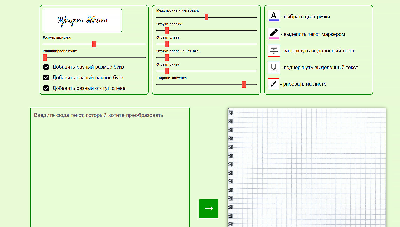
Task: Click the 'Отсутп сверху' slider handle
Action: [167, 31]
